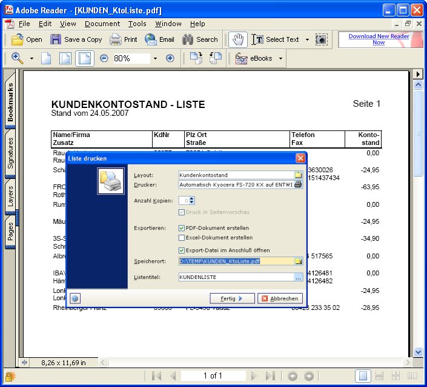
Task: Toggle Export-Datei im Anschluß öffnen
Action: coord(182,250)
